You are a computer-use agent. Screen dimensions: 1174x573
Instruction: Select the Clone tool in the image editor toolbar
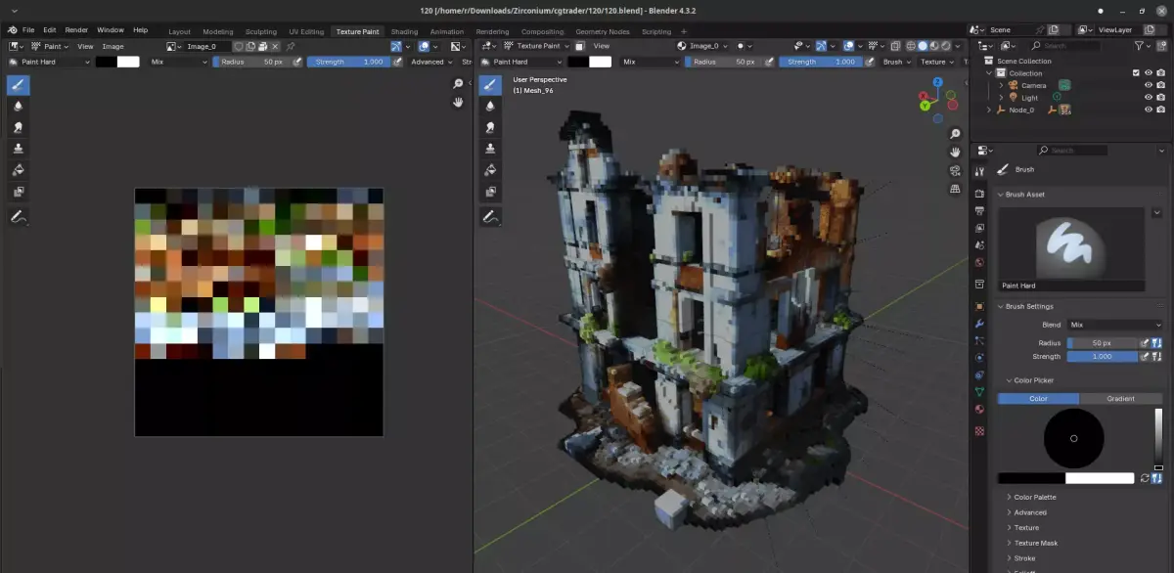18,149
